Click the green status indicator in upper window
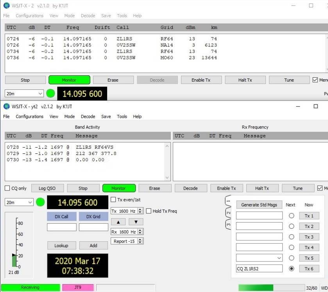328x292 pixels. [50, 94]
